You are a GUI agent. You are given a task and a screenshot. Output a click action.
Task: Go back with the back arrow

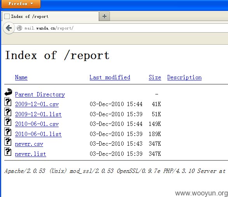click(x=9, y=28)
